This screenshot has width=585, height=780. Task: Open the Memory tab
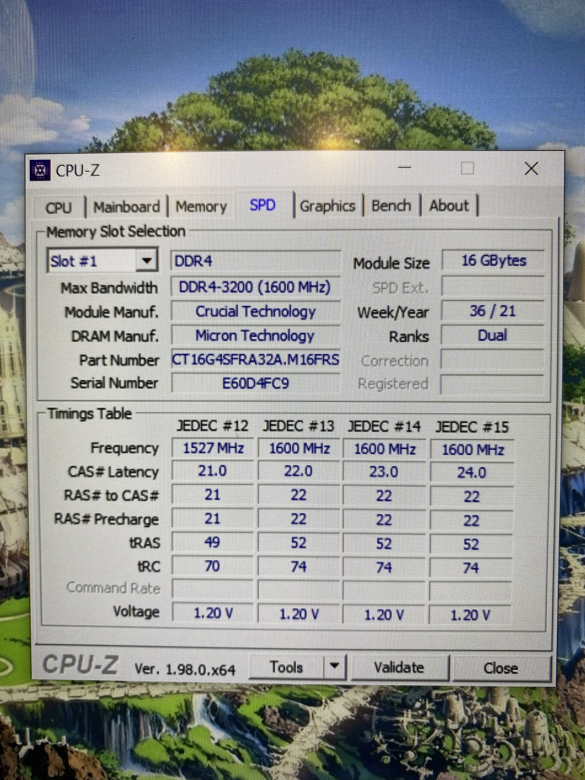point(201,207)
